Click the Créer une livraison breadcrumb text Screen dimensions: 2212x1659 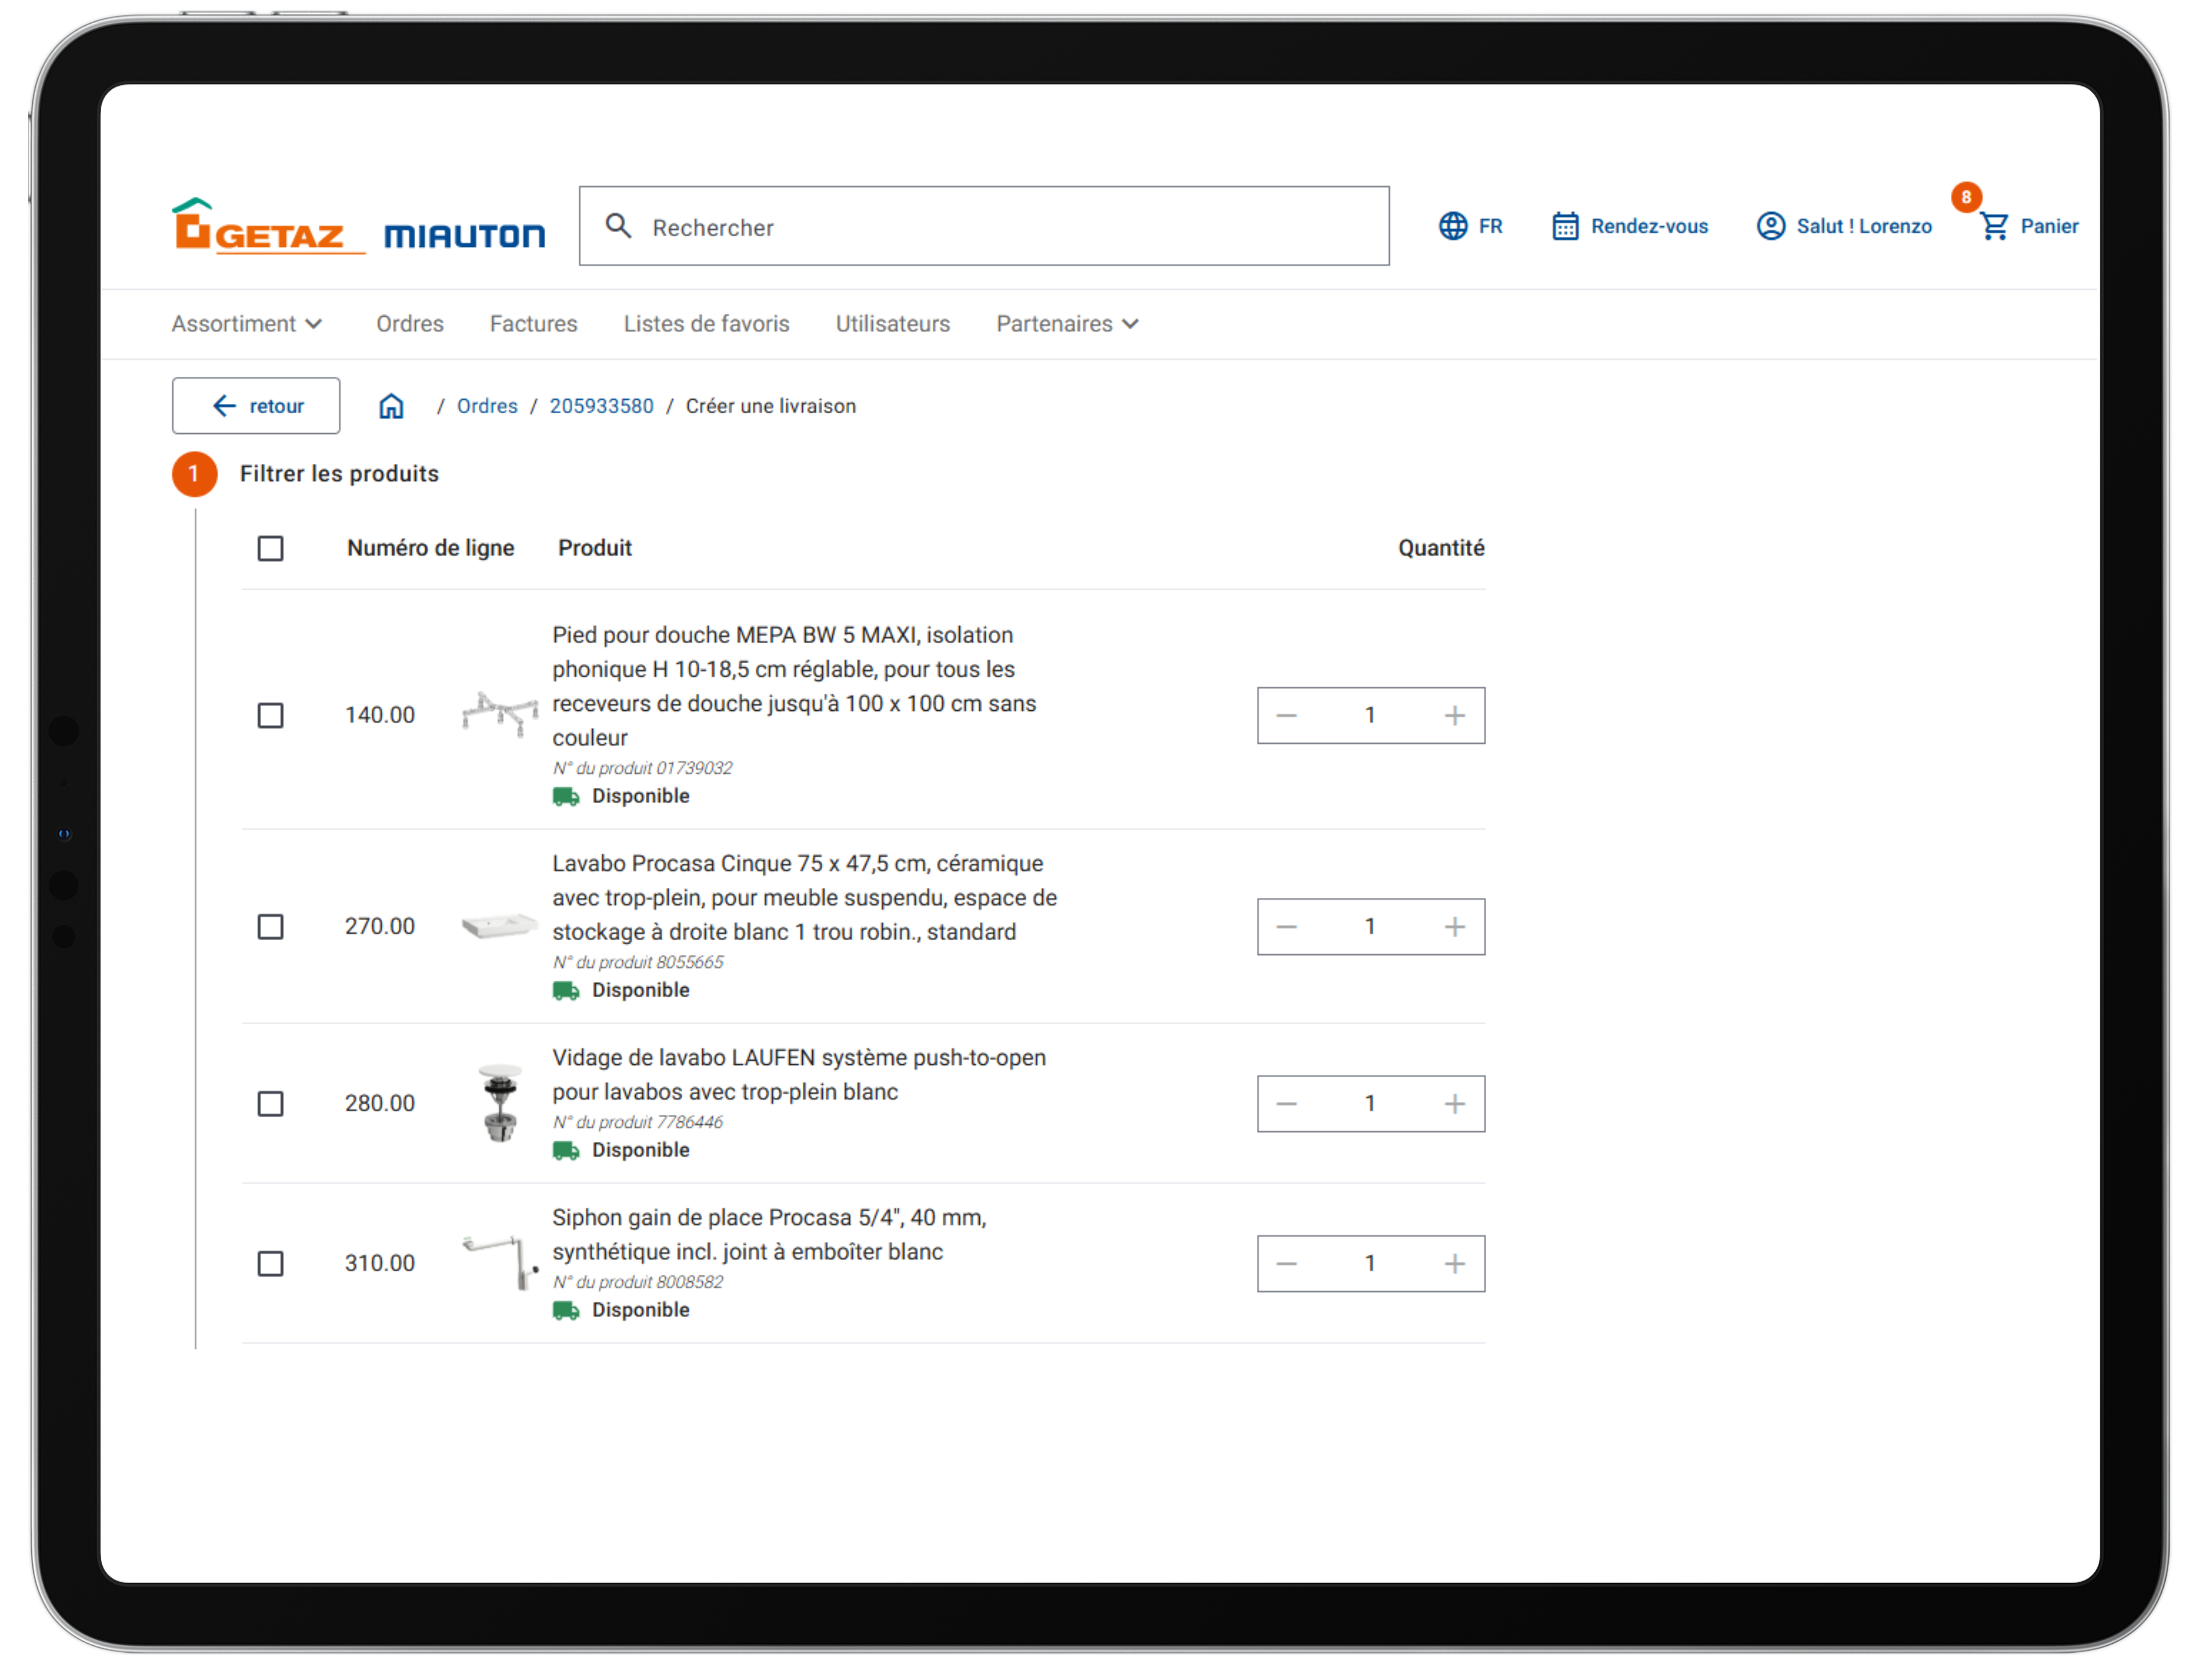click(x=771, y=407)
